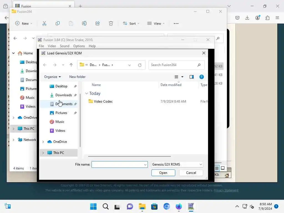Image resolution: width=284 pixels, height=213 pixels.
Task: Click the Refresh icon in Load ROM dialog
Action: [140, 65]
